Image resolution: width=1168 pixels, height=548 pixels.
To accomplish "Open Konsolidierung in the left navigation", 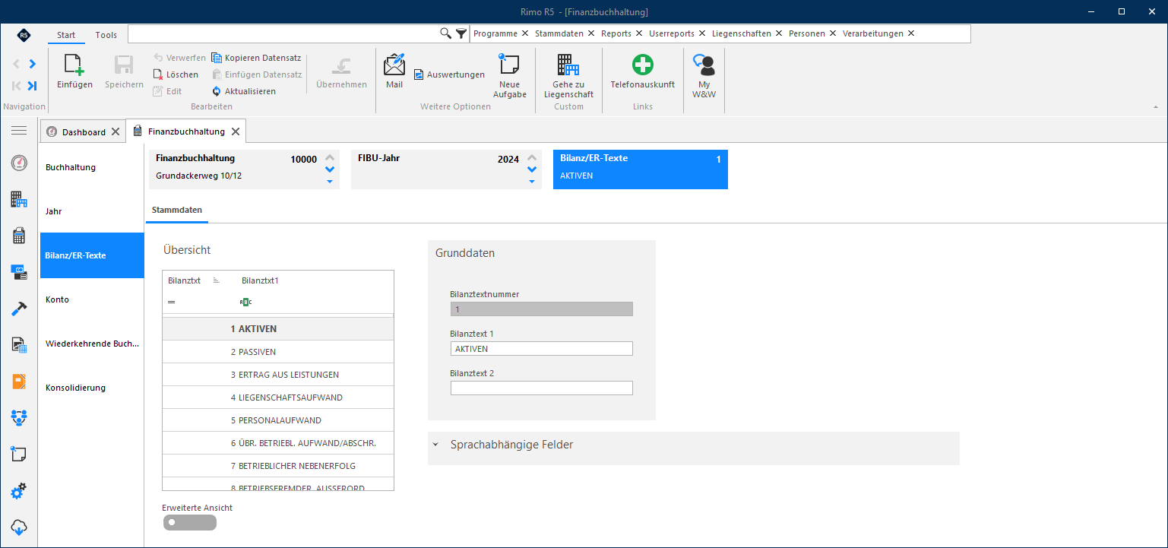I will tap(92, 388).
